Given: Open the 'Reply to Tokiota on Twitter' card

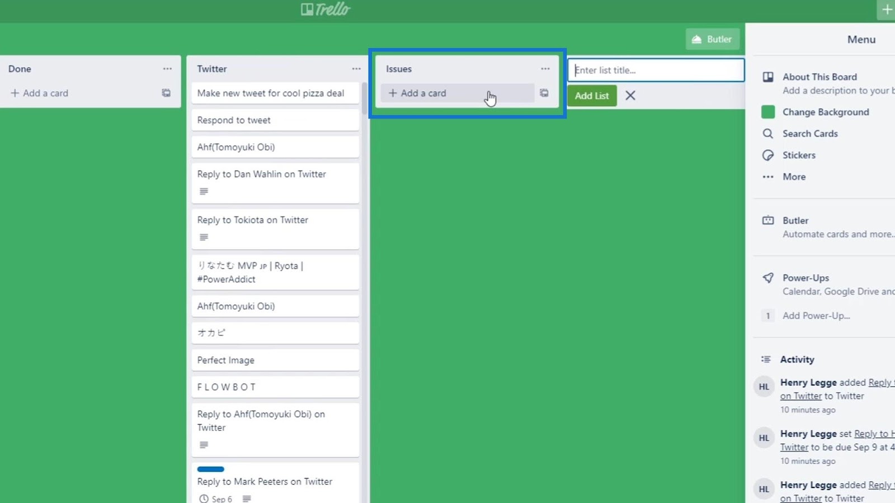Looking at the screenshot, I should (x=275, y=229).
